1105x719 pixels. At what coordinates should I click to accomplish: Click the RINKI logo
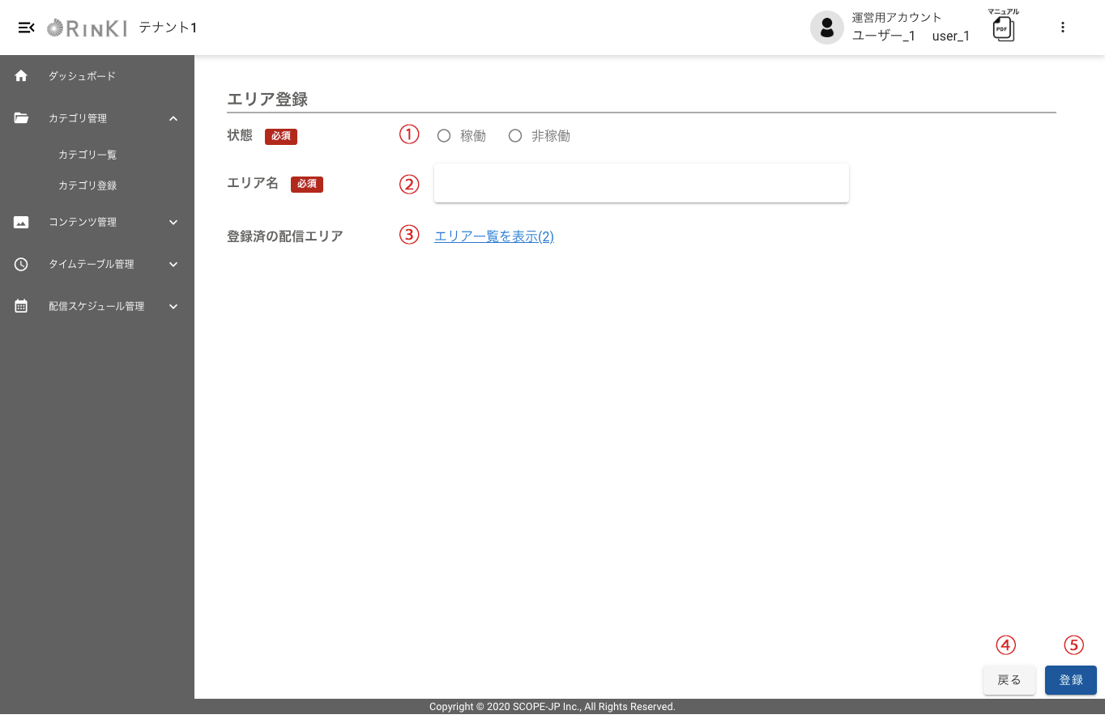(87, 28)
